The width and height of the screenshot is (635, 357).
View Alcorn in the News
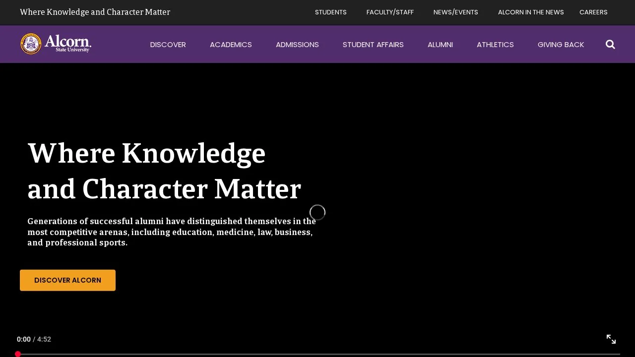531,12
